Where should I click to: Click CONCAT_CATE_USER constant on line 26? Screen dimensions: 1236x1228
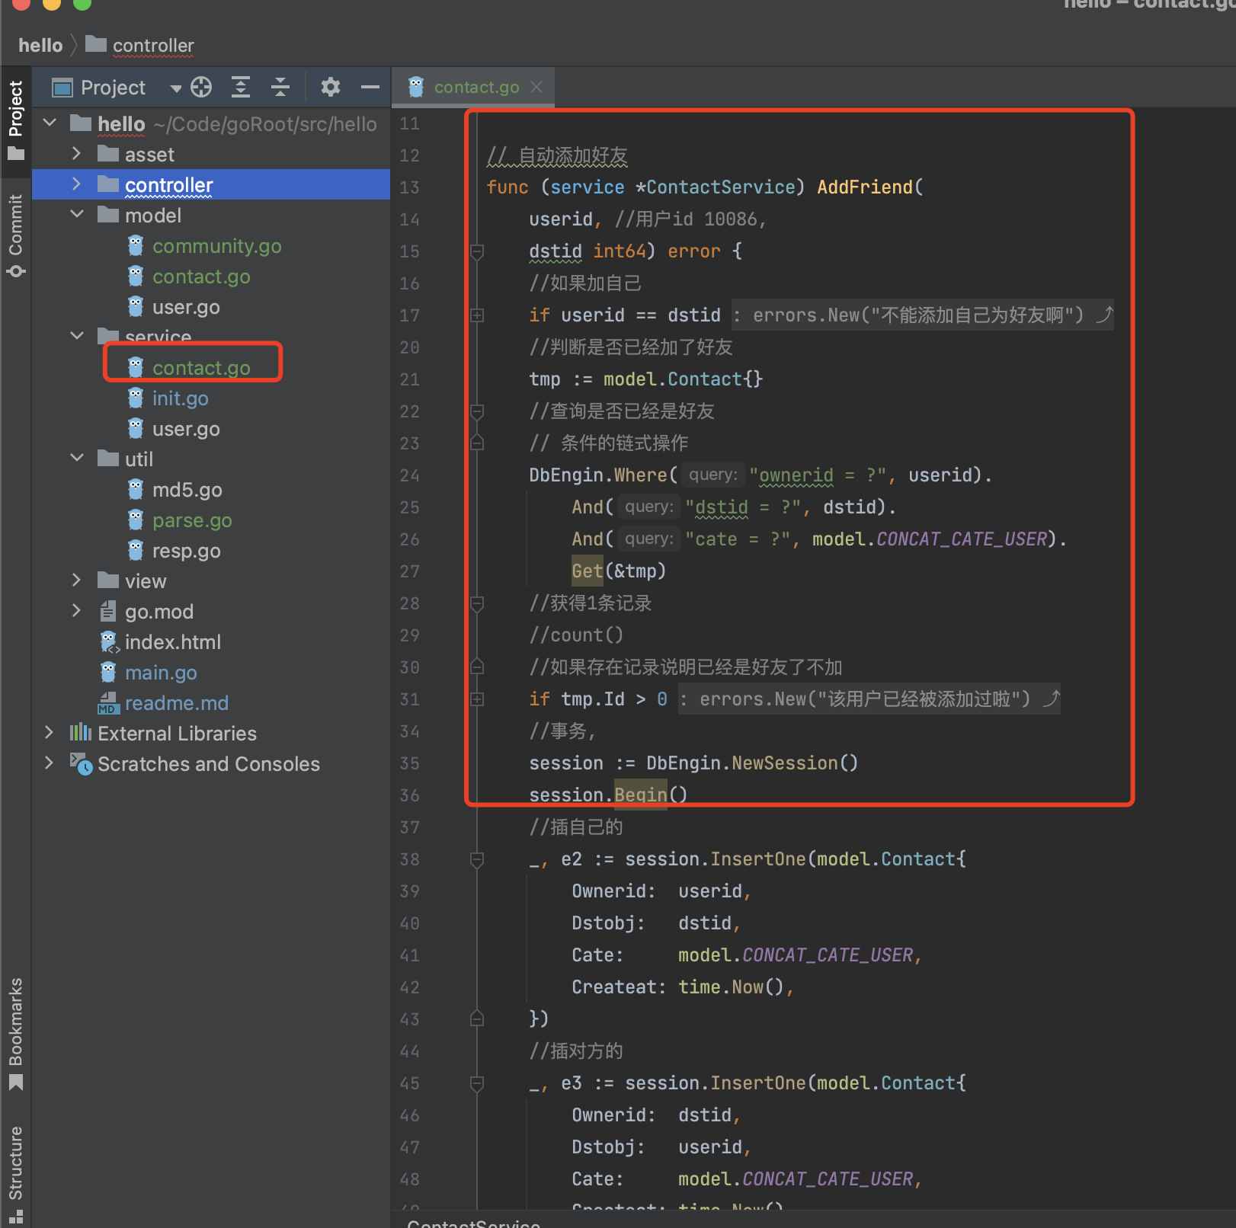(x=962, y=539)
